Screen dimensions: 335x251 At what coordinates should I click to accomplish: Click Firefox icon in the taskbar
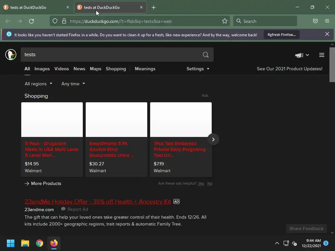point(54,243)
